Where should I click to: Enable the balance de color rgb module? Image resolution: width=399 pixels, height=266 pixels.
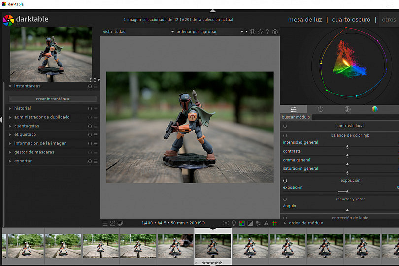click(x=285, y=135)
